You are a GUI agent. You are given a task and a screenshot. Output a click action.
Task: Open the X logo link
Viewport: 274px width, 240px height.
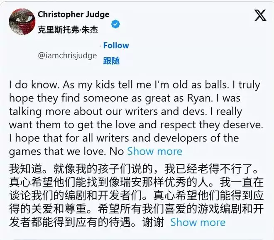[x=260, y=15]
